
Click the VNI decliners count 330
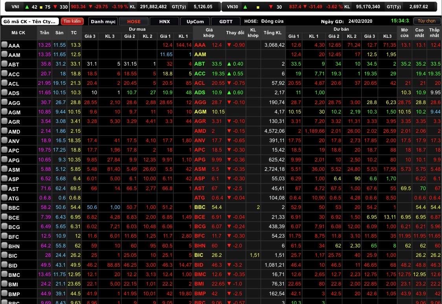point(64,7)
